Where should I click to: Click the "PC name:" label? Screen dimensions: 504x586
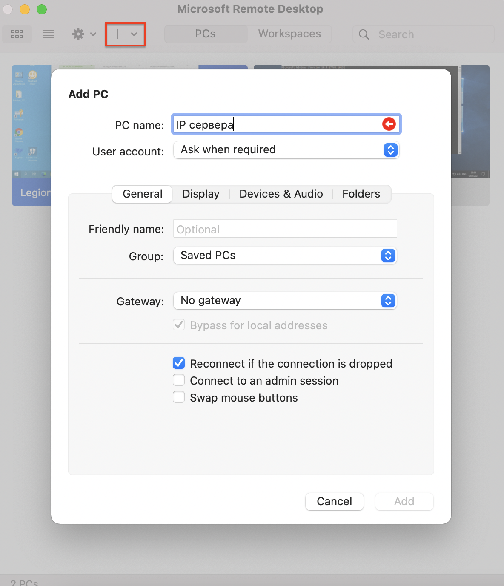pos(140,125)
